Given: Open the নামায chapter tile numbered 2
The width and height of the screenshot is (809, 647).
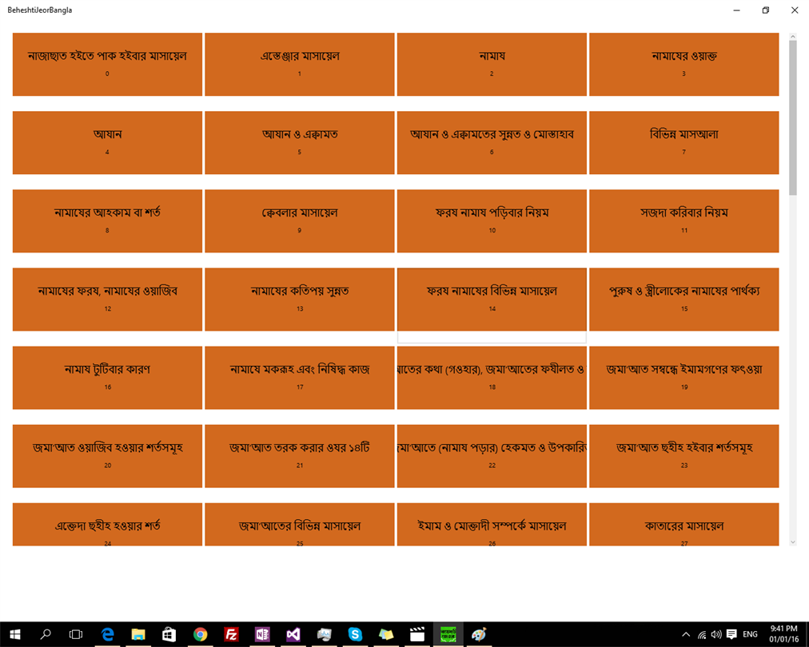Looking at the screenshot, I should (x=492, y=65).
